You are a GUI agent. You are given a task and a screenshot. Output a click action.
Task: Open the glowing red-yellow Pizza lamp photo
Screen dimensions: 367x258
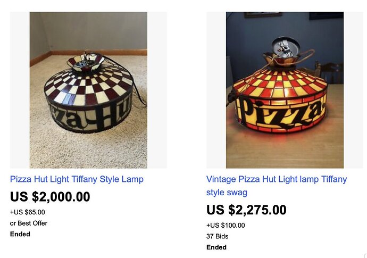[x=285, y=90]
